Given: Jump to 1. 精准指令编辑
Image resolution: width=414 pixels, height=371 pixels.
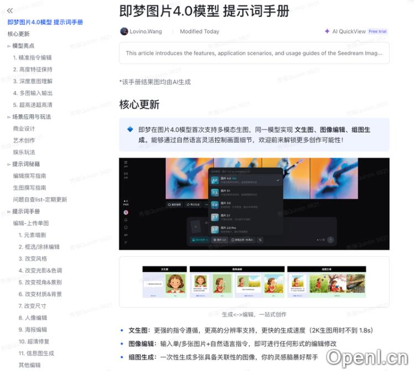Looking at the screenshot, I should (x=33, y=57).
